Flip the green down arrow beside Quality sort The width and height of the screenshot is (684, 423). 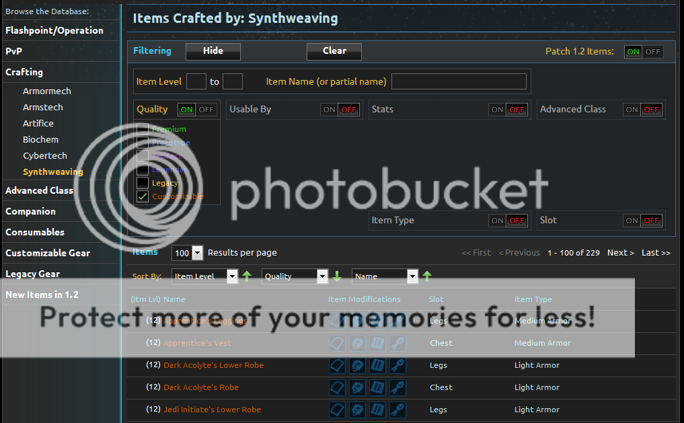pyautogui.click(x=337, y=276)
